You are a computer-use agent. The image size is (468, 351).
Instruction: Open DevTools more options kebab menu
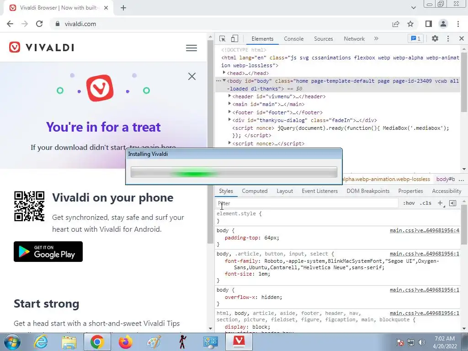click(448, 38)
